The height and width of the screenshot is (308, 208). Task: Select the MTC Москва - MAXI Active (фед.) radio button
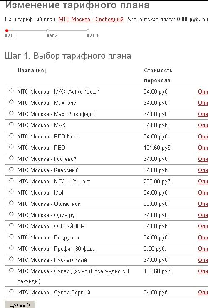pos(11,91)
